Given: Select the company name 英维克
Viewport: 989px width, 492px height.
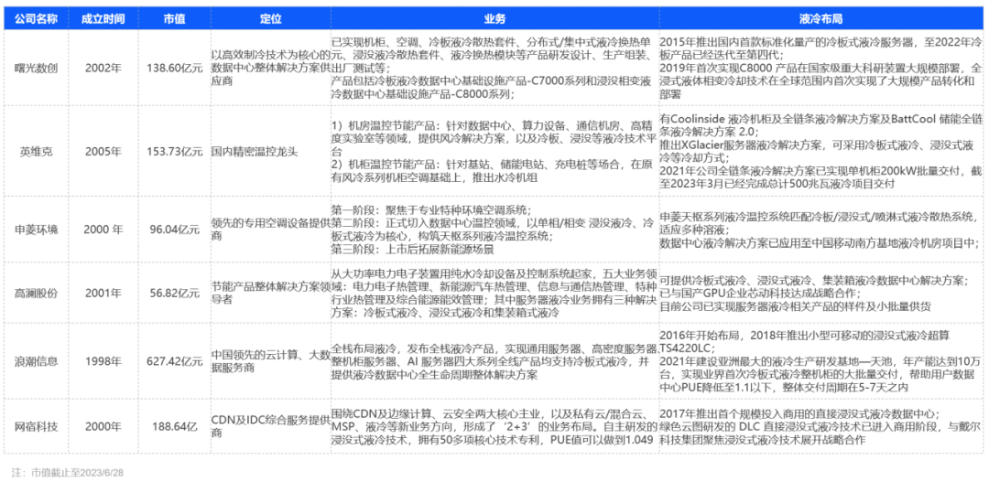Looking at the screenshot, I should pos(36,151).
